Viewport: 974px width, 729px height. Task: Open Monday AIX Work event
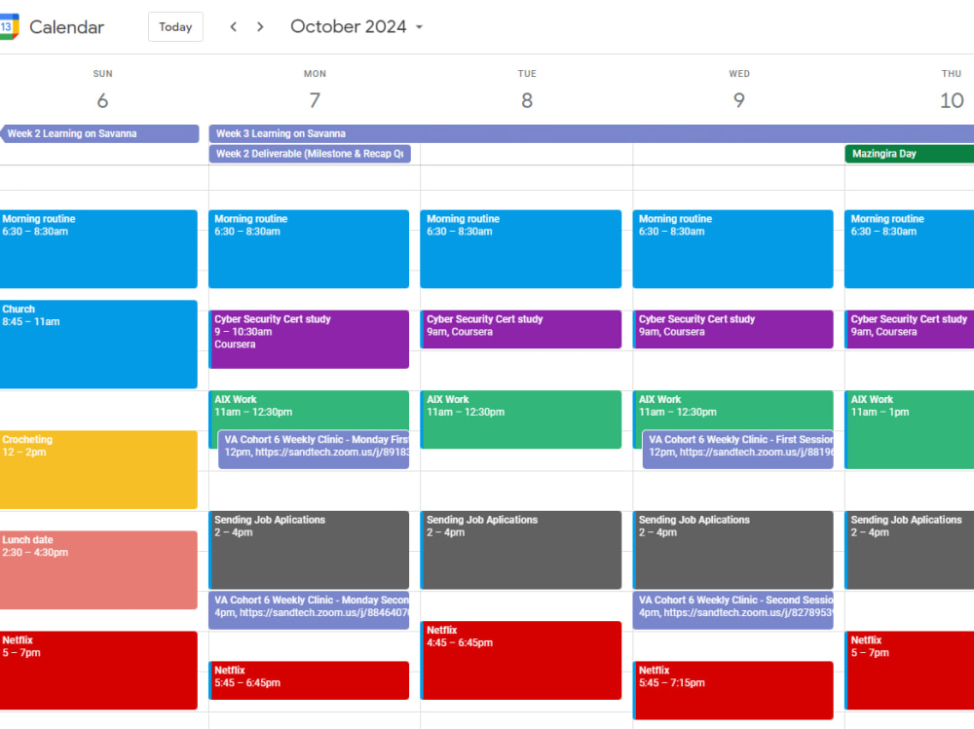[309, 409]
